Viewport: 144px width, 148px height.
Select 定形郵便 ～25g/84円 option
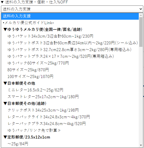point(70,144)
